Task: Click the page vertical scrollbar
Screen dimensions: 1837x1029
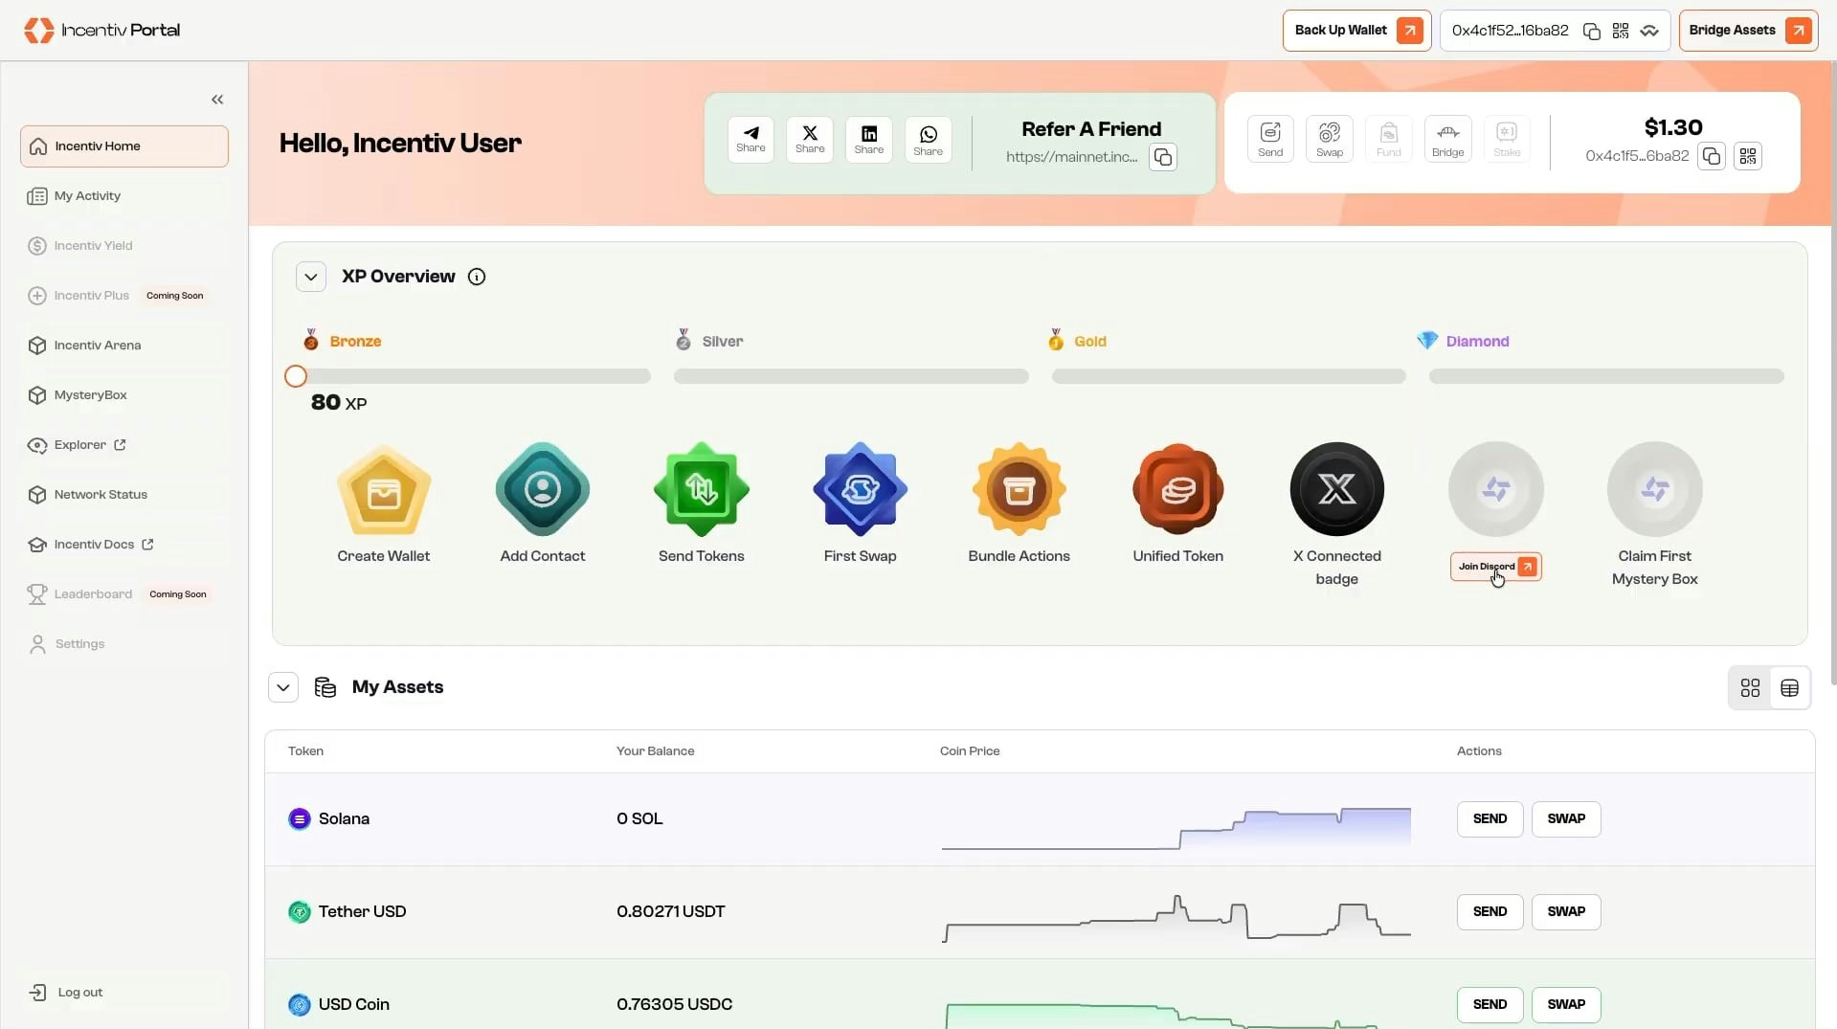Action: coord(1832,373)
